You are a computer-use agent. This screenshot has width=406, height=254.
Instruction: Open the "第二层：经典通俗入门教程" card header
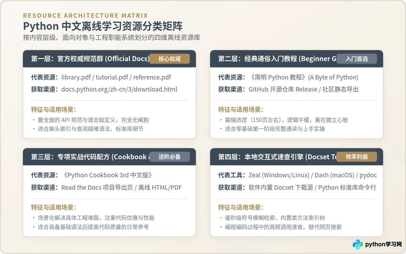(297, 59)
